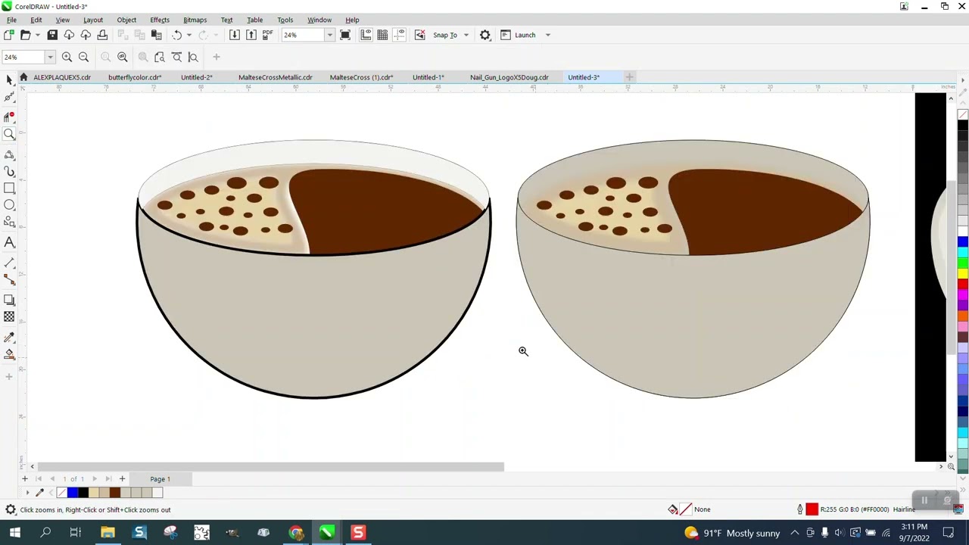
Task: Click the weather widget 91°F Mostly sunny
Action: [732, 533]
